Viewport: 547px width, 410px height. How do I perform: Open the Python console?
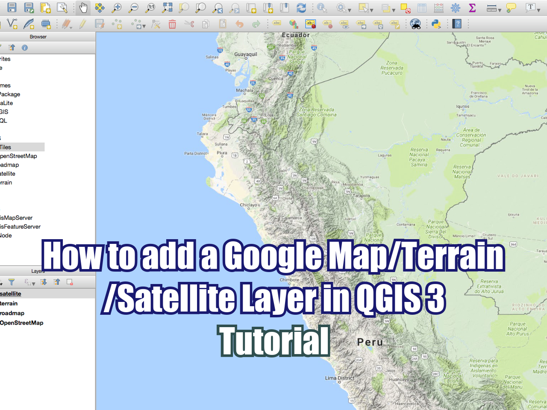pos(437,24)
